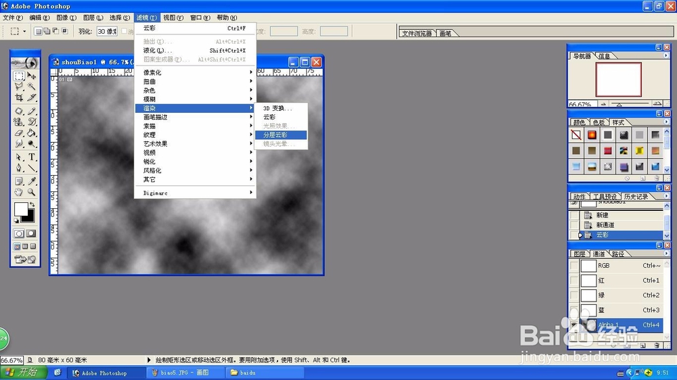Select the Blur tool
The height and width of the screenshot is (380, 677).
(x=18, y=143)
